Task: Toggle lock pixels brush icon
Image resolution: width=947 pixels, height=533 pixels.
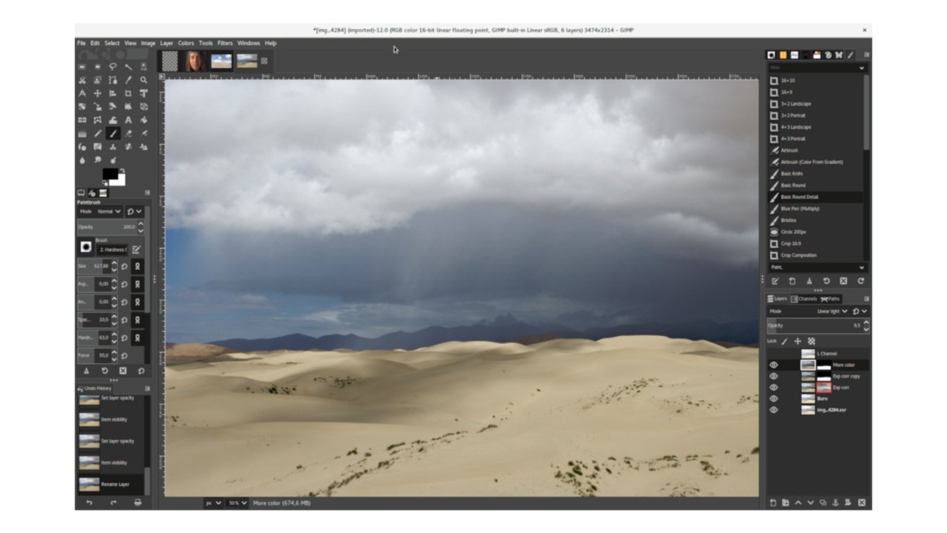Action: pos(785,341)
